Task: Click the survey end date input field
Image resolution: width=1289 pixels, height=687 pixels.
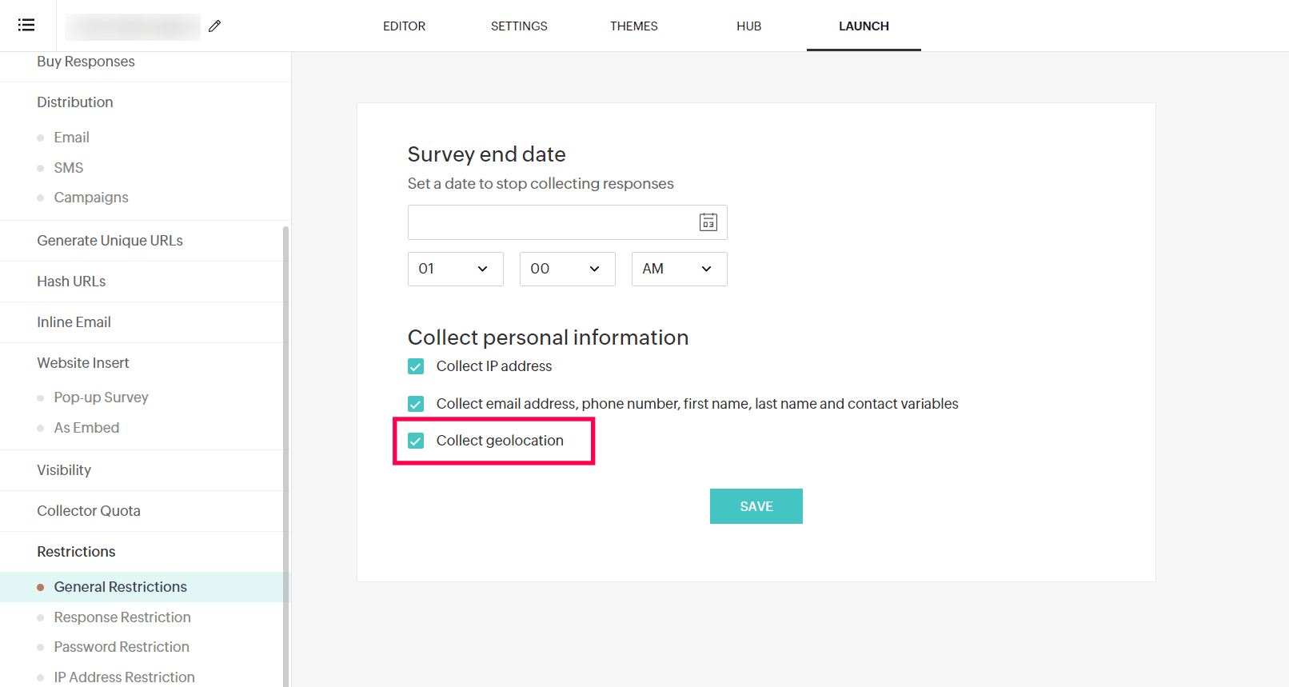Action: click(x=552, y=222)
